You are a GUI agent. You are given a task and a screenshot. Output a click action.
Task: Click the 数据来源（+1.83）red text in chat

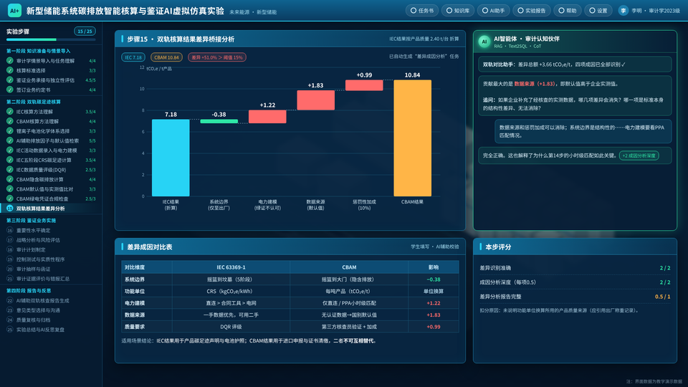point(535,83)
